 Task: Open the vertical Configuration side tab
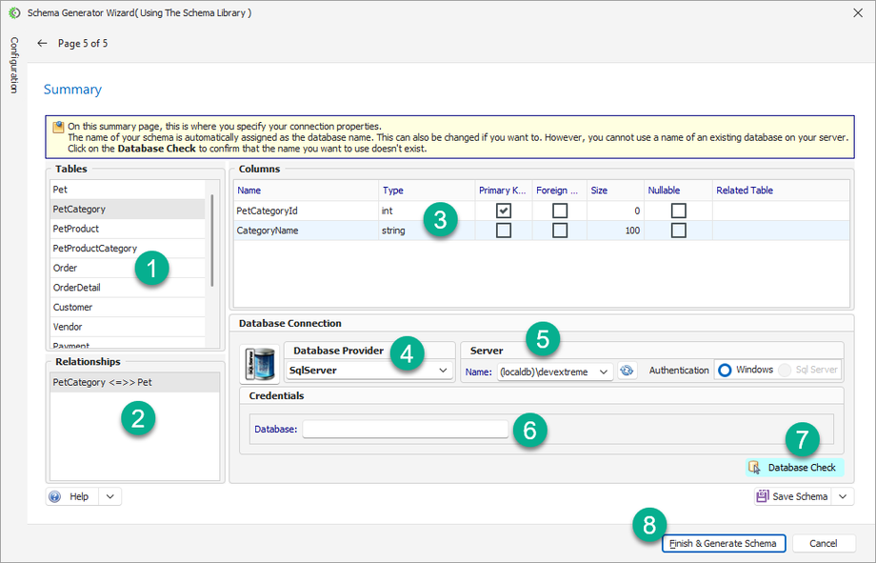(14, 65)
